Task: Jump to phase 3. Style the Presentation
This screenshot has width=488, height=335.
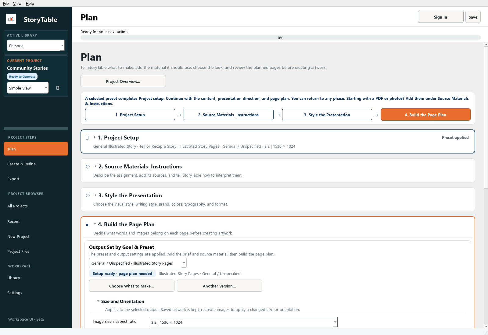Action: tap(327, 115)
